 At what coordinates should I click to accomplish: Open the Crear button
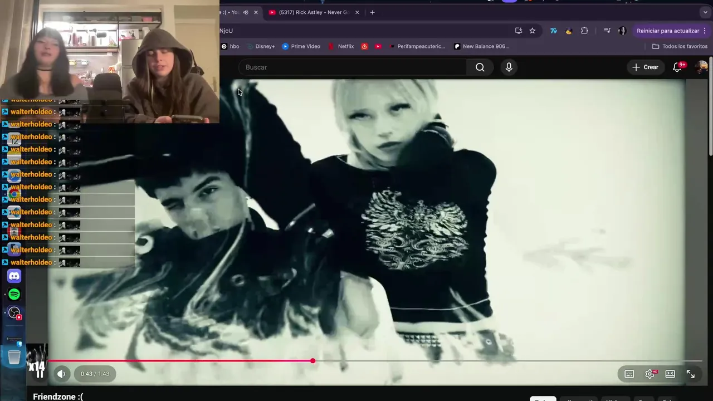(645, 67)
